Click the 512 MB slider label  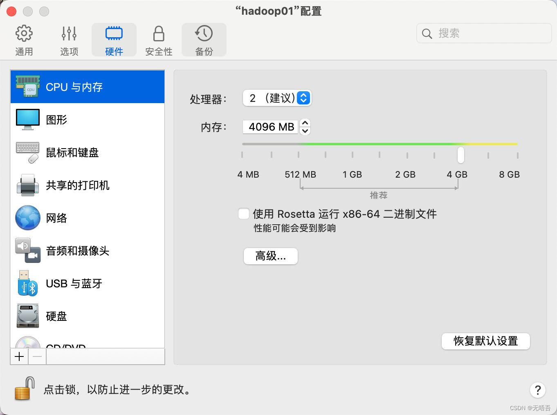click(x=301, y=174)
